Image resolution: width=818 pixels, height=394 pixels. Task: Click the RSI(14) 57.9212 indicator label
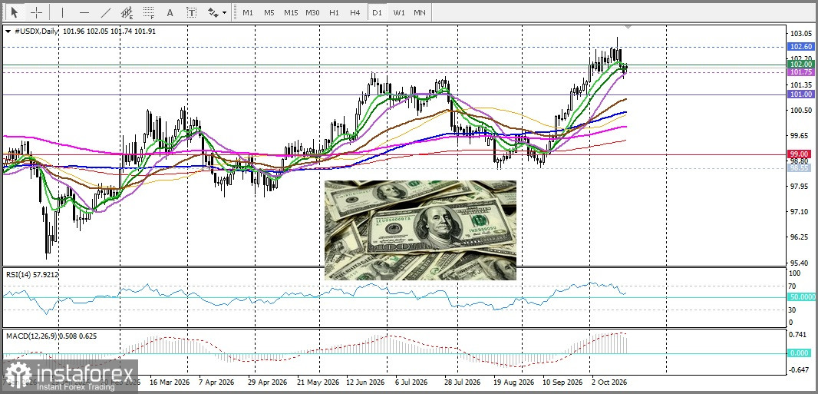pyautogui.click(x=32, y=273)
